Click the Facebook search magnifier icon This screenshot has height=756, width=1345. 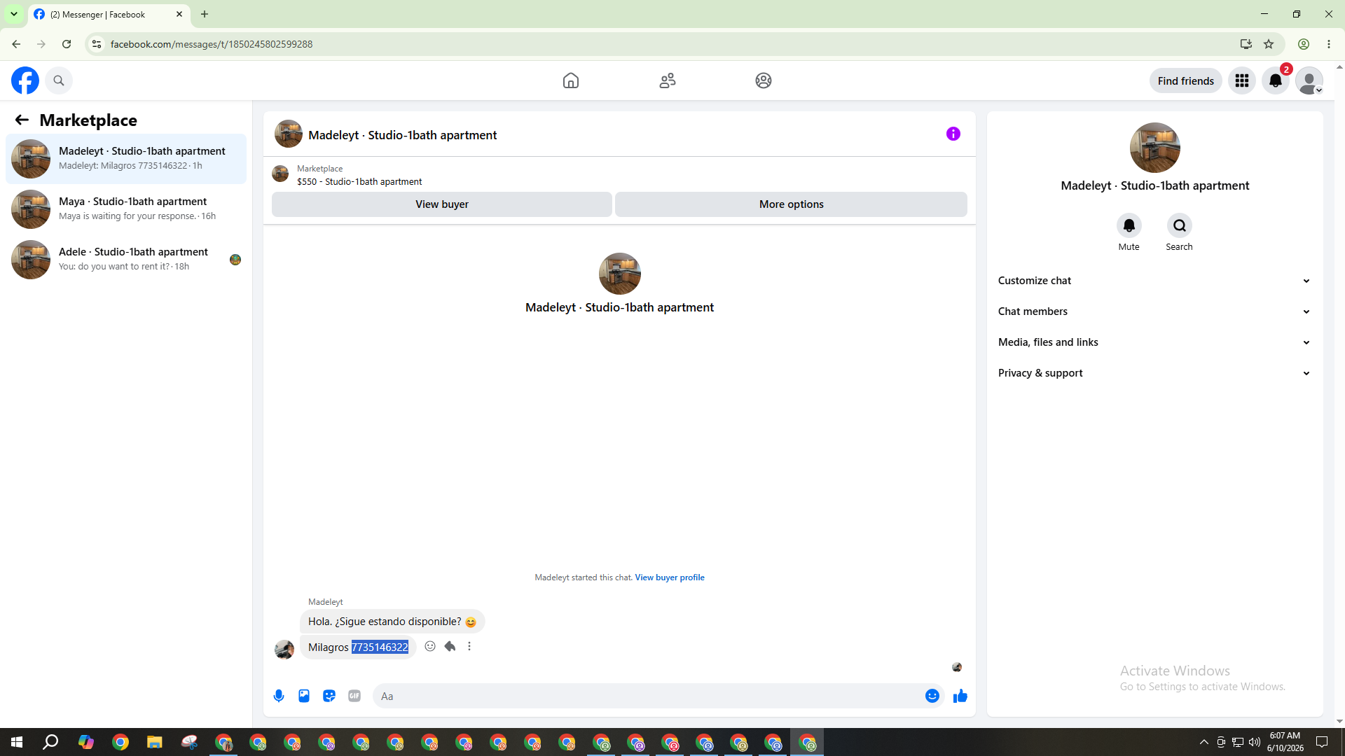tap(59, 80)
